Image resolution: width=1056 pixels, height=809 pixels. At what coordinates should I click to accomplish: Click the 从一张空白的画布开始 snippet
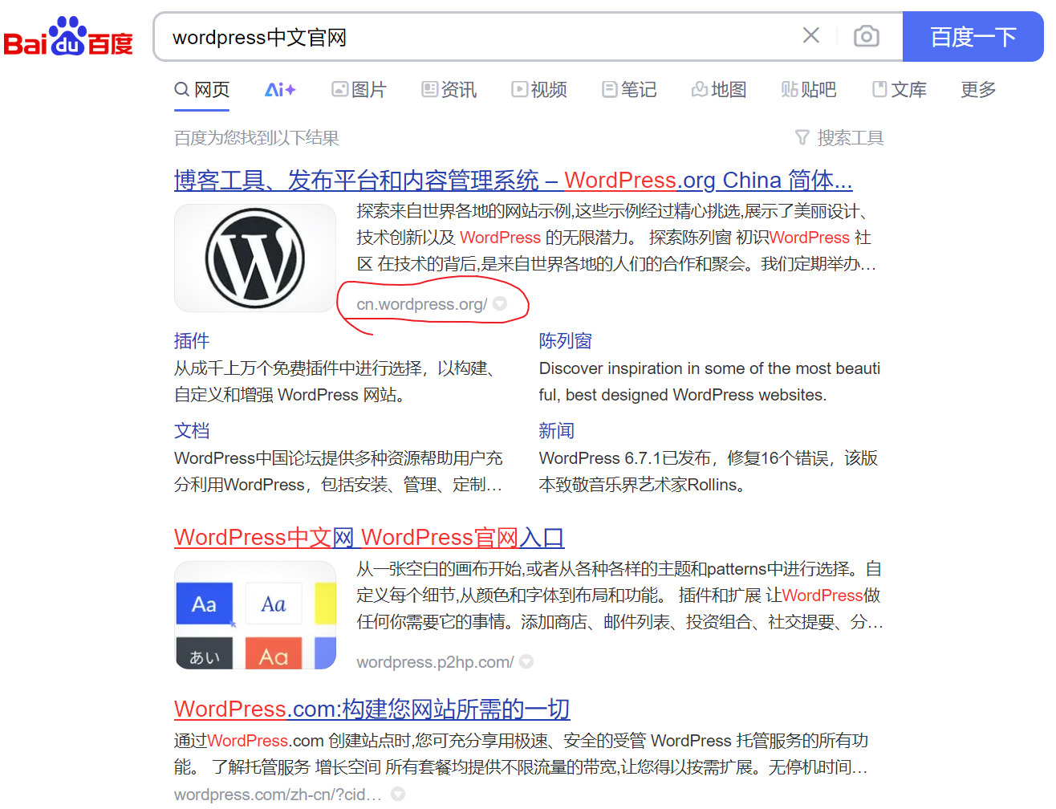(x=619, y=596)
